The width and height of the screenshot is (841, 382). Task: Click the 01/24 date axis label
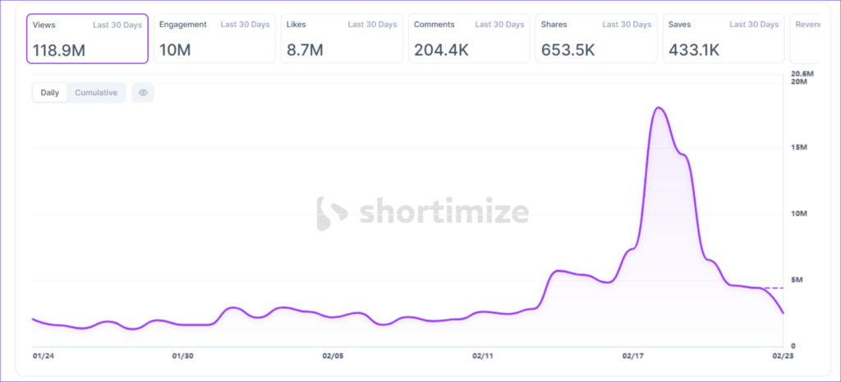point(43,357)
